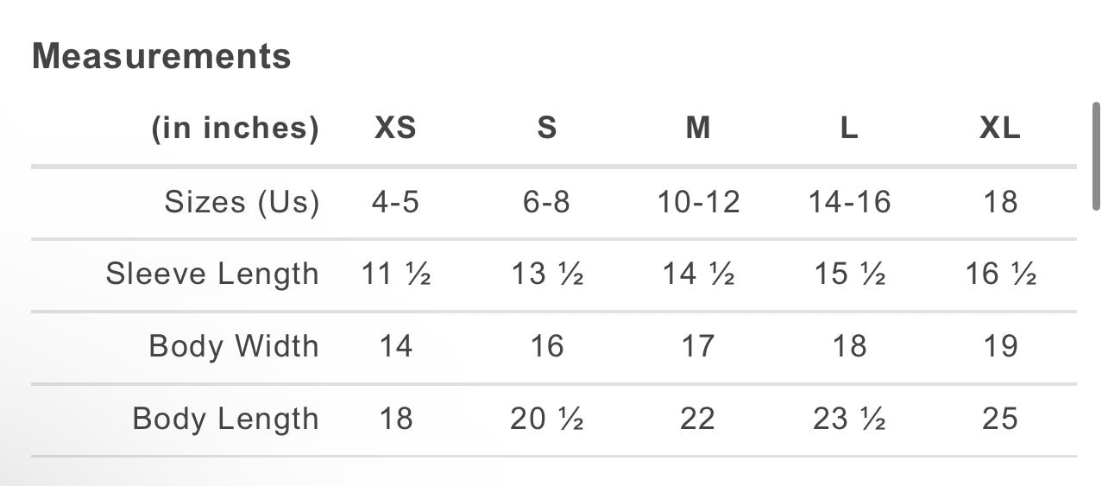The height and width of the screenshot is (486, 1108).
Task: Click the "(in inches)" header label
Action: click(x=236, y=129)
